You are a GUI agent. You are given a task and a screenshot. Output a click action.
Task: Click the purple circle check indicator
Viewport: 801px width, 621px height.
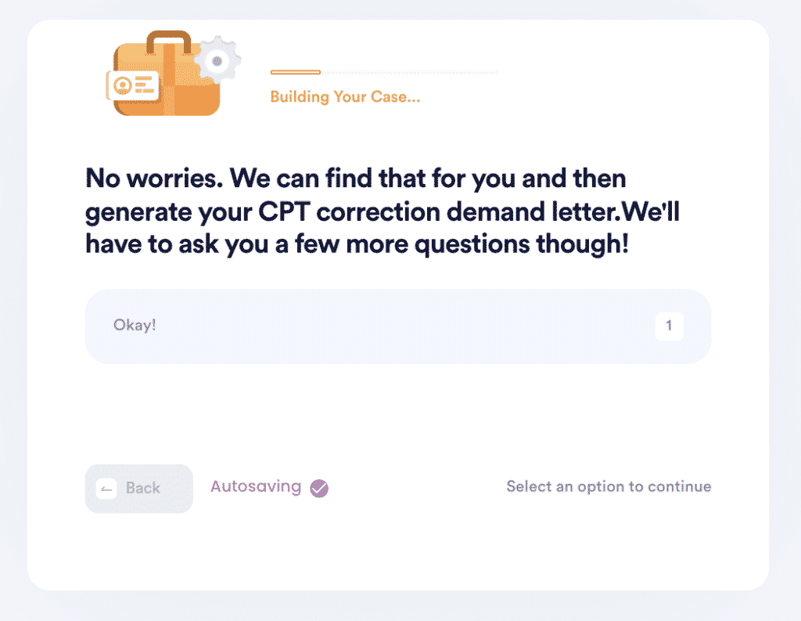point(319,489)
